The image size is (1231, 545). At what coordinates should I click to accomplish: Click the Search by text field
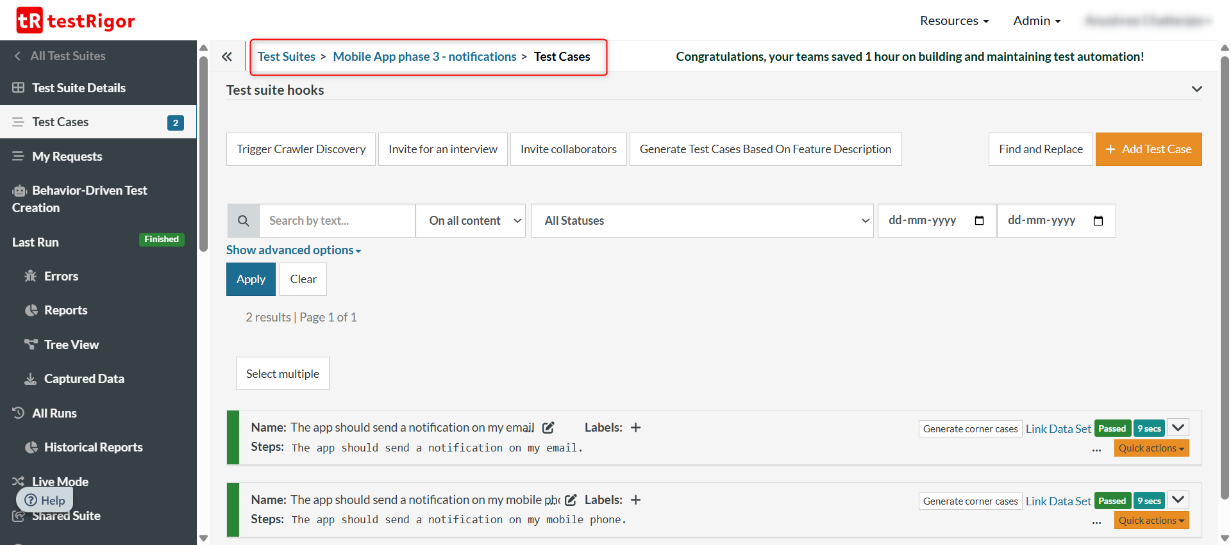point(337,221)
